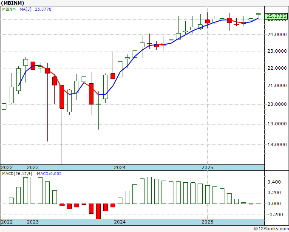Image resolution: width=289 pixels, height=232 pixels.
Task: Click the 0.000 MACD axis label
Action: pyautogui.click(x=274, y=204)
